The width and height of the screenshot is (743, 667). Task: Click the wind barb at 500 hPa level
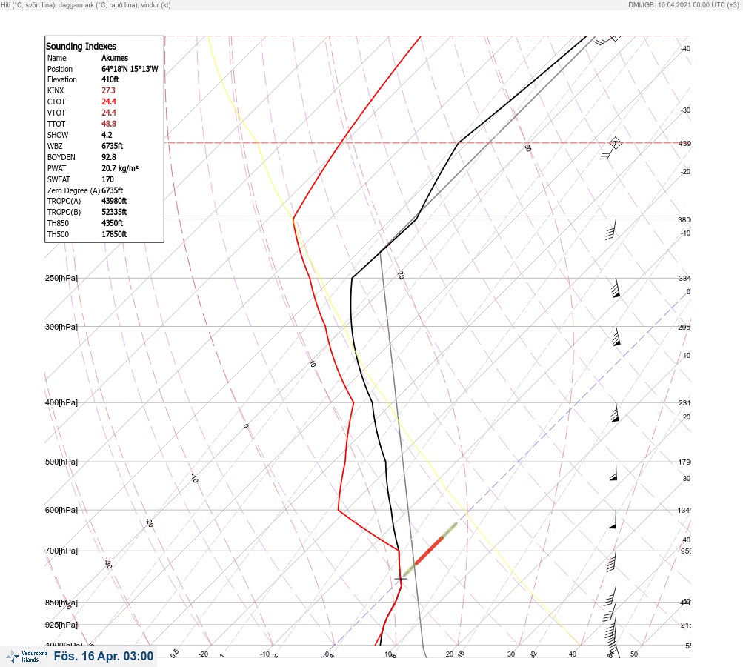click(x=613, y=471)
